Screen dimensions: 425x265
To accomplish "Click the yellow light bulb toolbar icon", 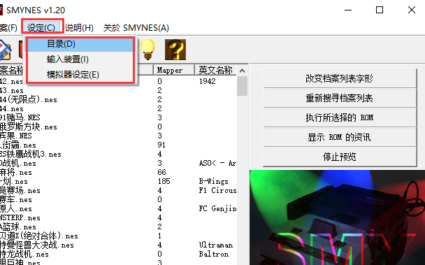I will click(147, 50).
